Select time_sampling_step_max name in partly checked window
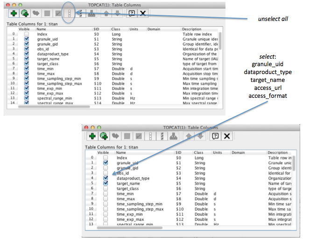 coord(140,209)
